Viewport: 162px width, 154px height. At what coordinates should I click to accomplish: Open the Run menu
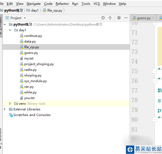click(x=75, y=4)
